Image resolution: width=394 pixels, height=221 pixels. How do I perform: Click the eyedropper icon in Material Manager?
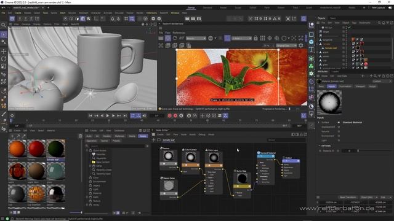point(23,136)
